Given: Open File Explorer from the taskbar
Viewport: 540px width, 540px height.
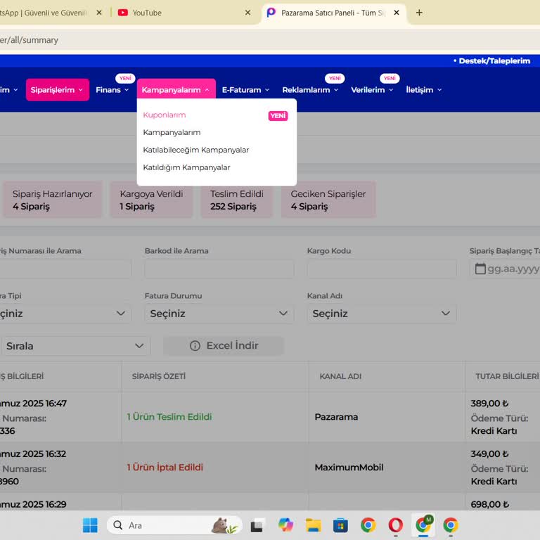Looking at the screenshot, I should tap(313, 525).
